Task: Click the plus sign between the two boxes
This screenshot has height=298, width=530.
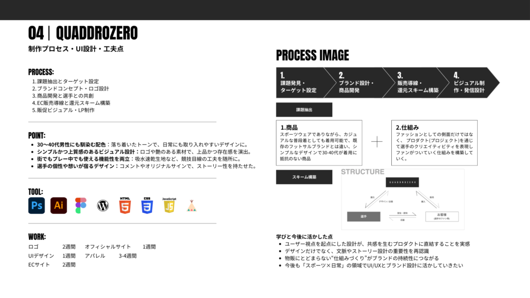Action: point(377,141)
